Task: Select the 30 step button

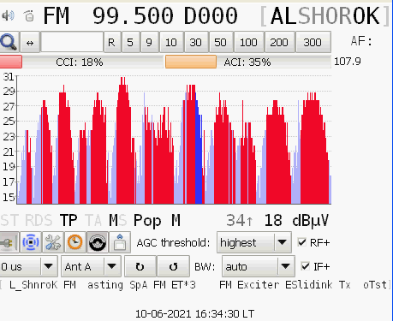Action: (x=195, y=43)
